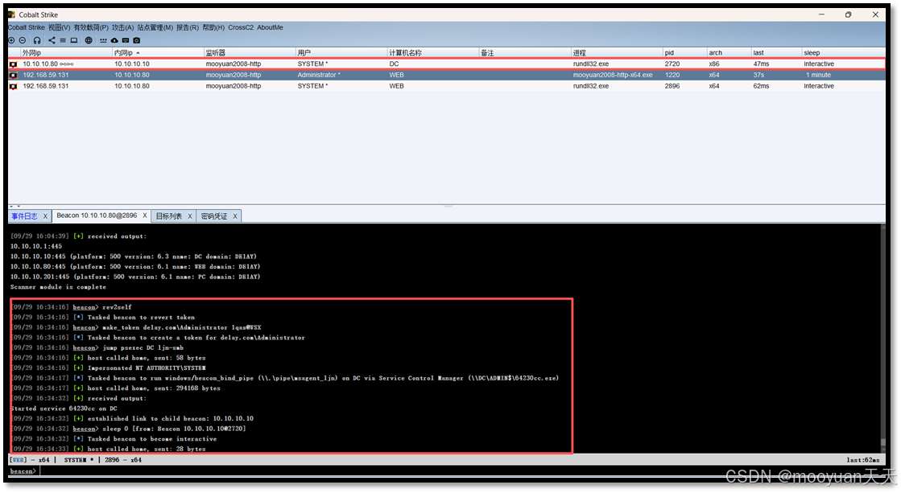The height and width of the screenshot is (493, 901).
Task: Close the 密码凭证 tab
Action: coord(235,216)
